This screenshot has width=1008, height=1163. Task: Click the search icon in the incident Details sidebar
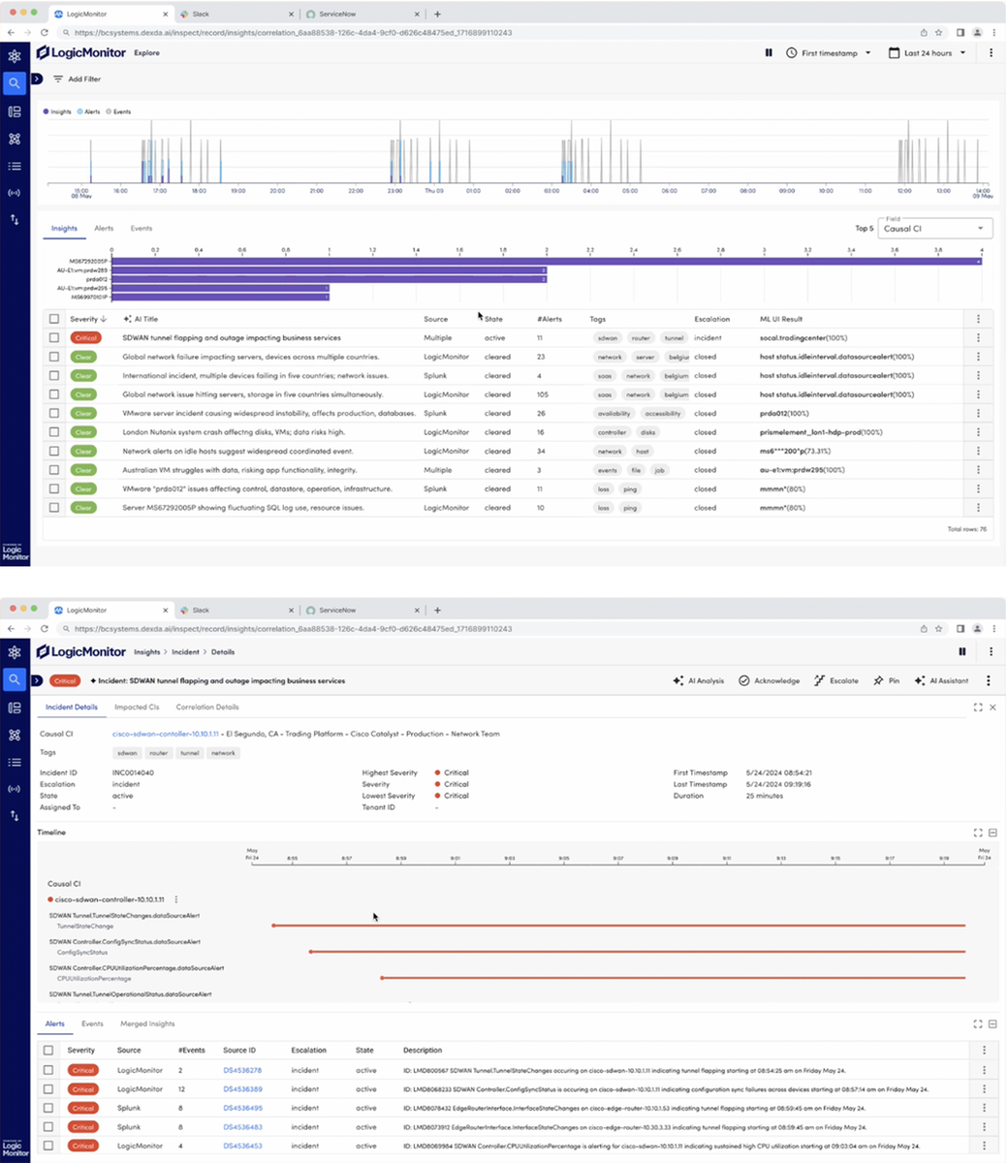(x=14, y=680)
